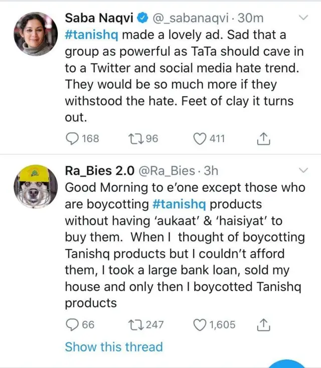This screenshot has width=321, height=368.
Task: Open the @Ra_Bies handle
Action: pyautogui.click(x=166, y=170)
